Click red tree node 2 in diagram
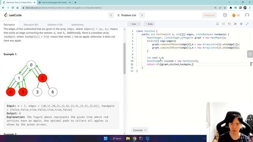The width and height of the screenshot is (253, 142). (x=43, y=78)
